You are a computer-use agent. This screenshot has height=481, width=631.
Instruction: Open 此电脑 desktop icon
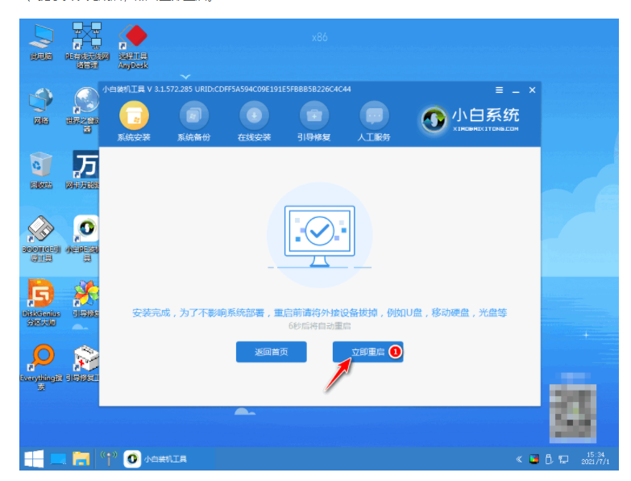point(41,42)
